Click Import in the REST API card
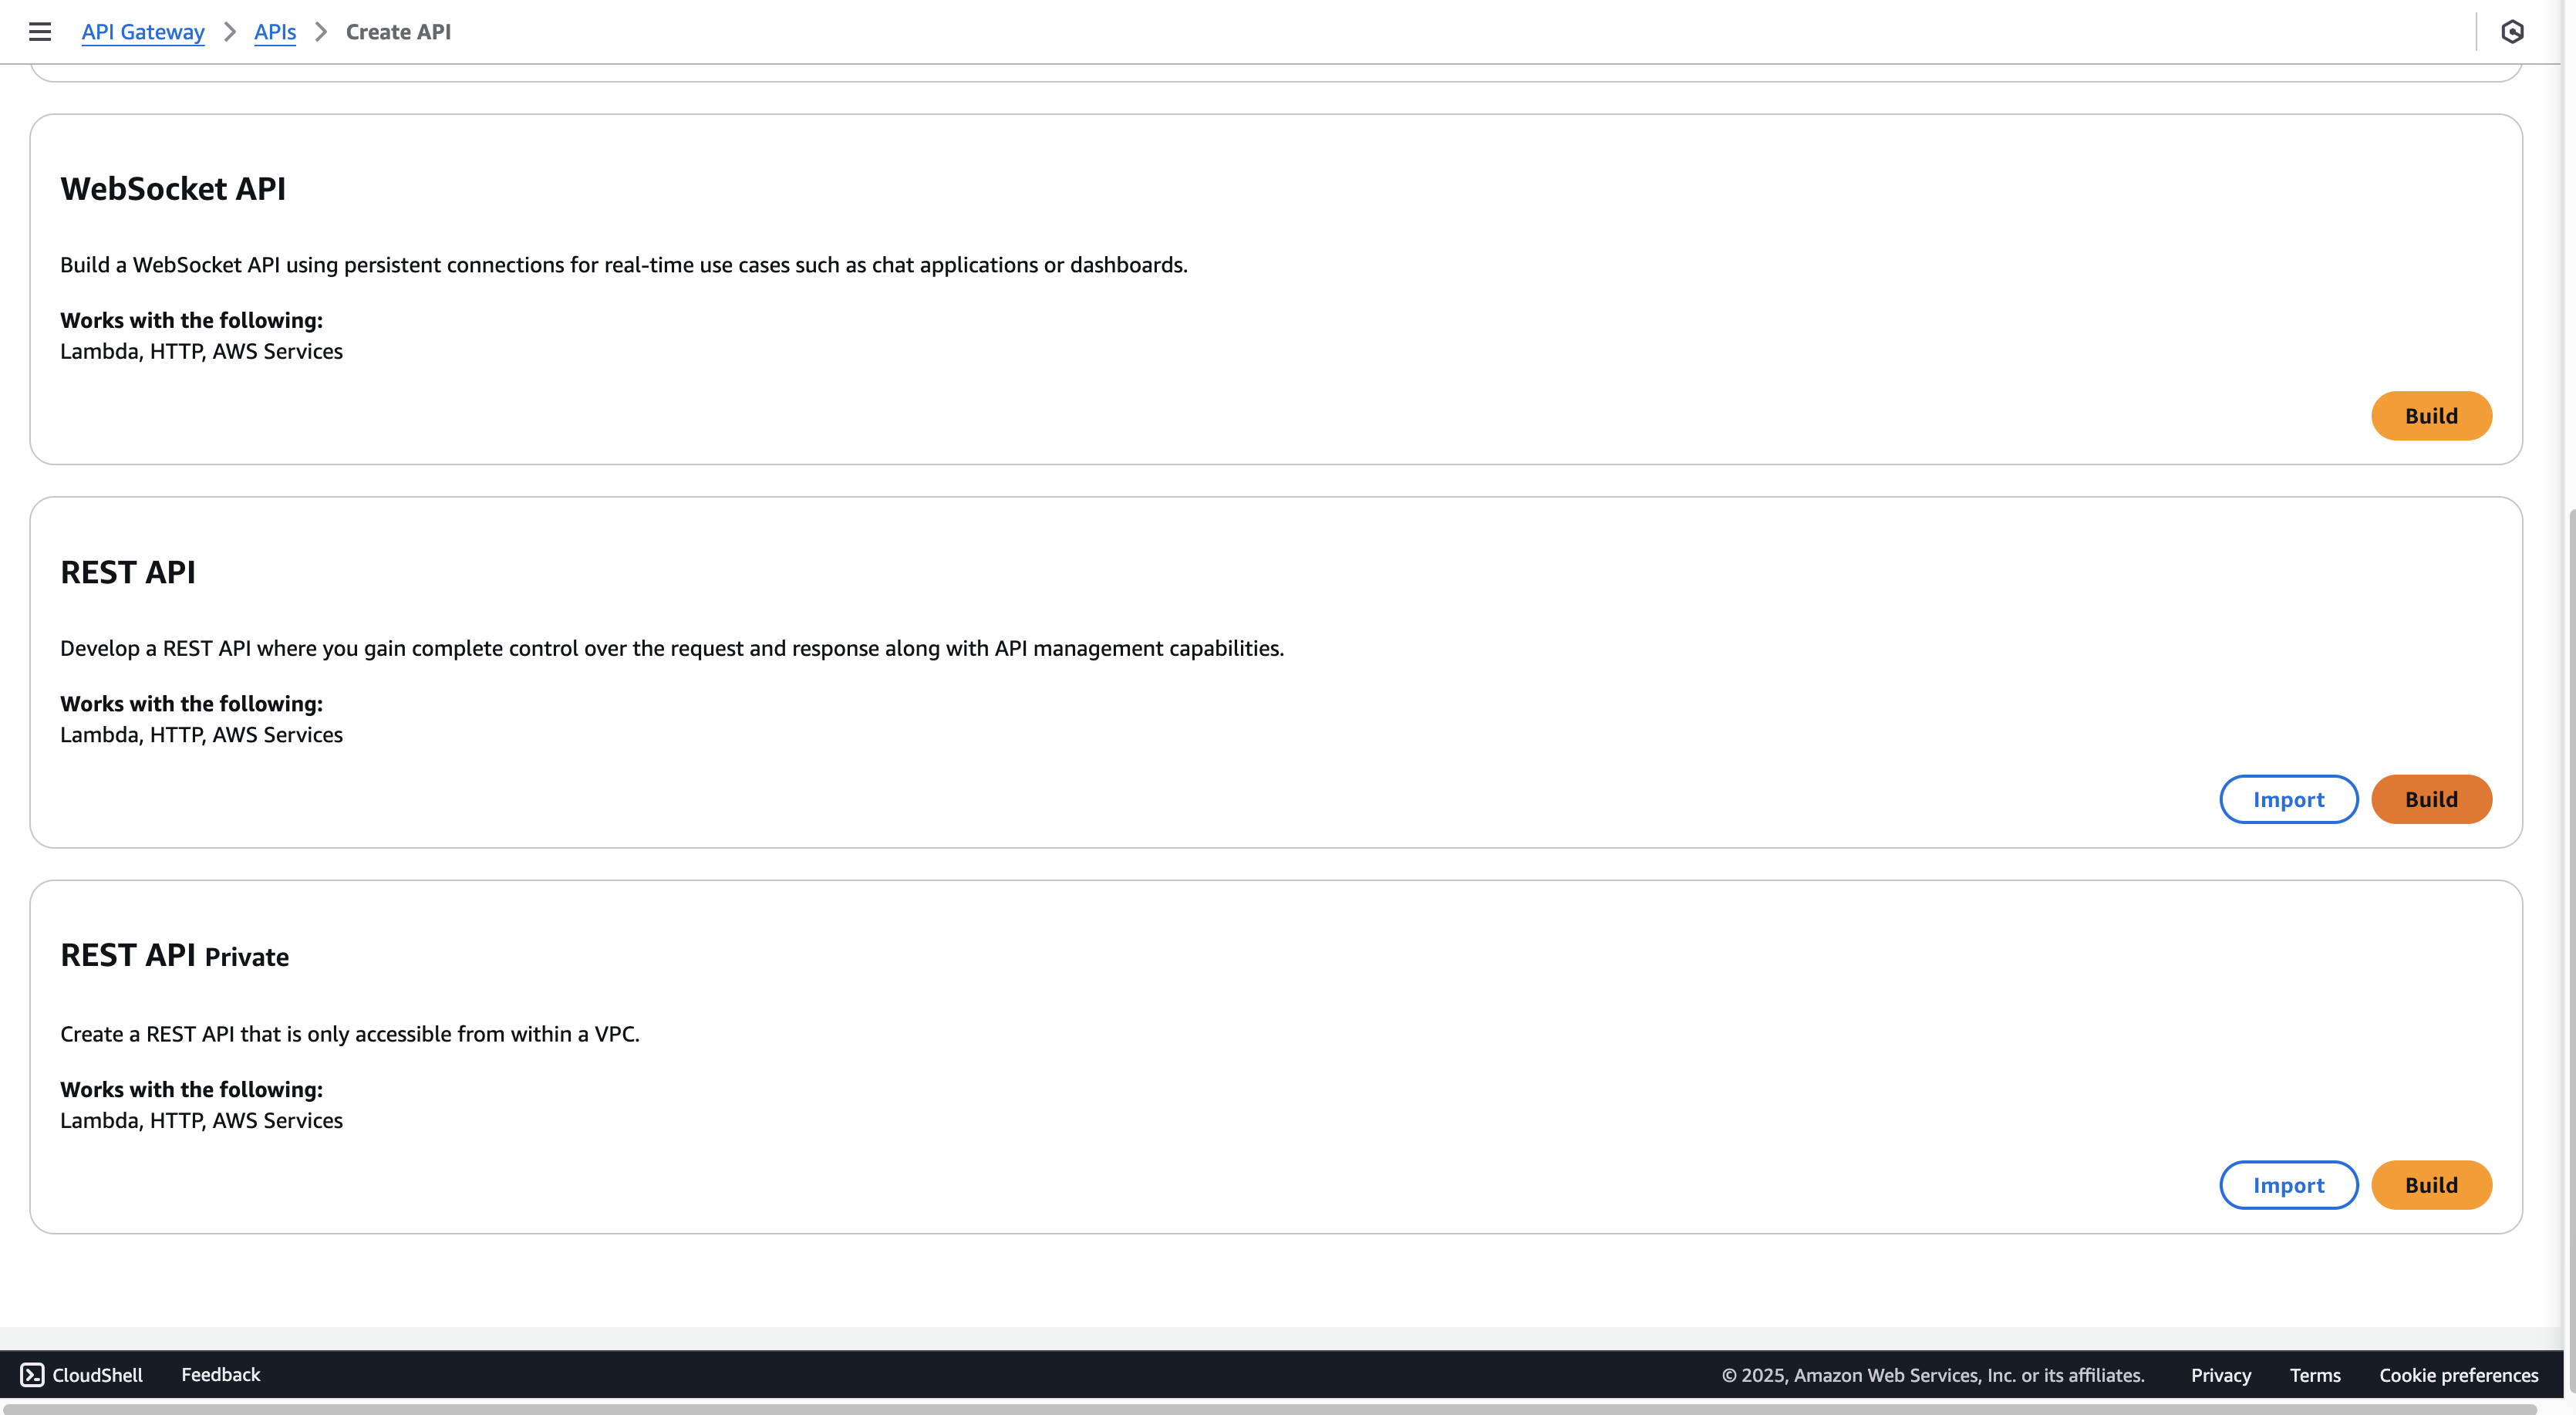 [2289, 799]
